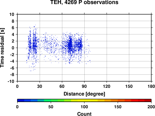Click the dark blue colorbar segment at 0
This screenshot has width=155, height=116.
(21, 100)
